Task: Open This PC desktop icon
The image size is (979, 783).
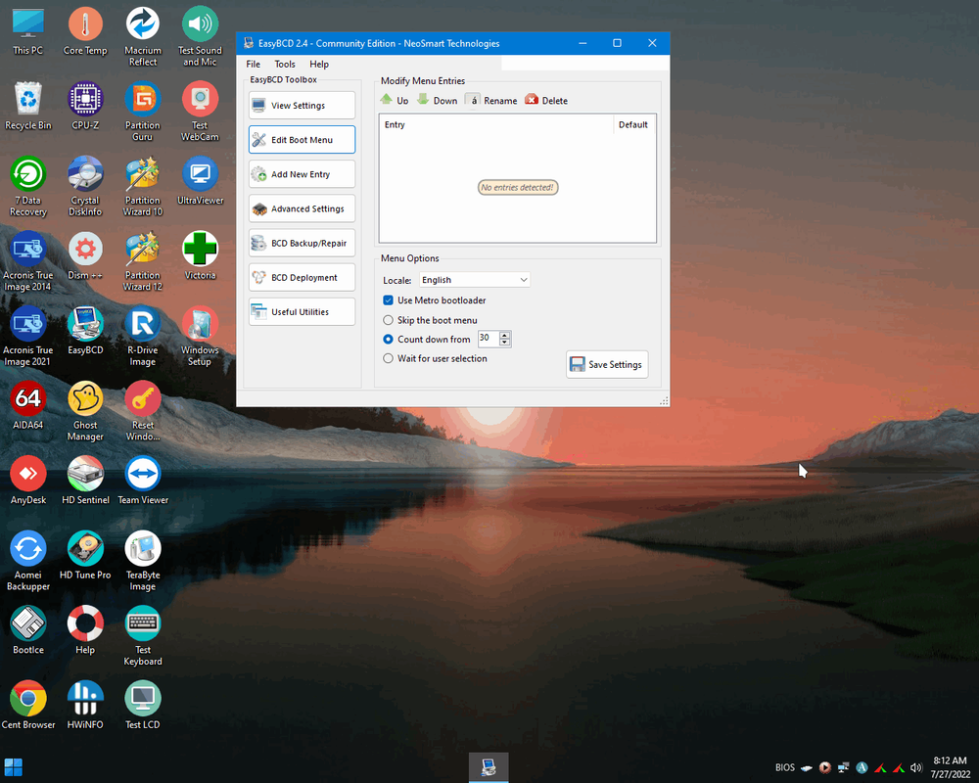Action: 28,32
